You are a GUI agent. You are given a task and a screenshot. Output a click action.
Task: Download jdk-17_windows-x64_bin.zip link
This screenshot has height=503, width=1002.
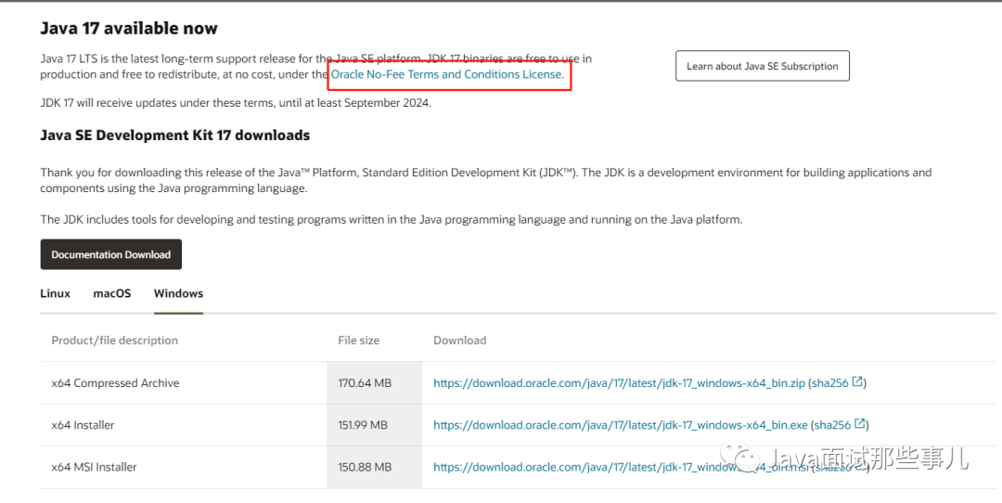[619, 383]
